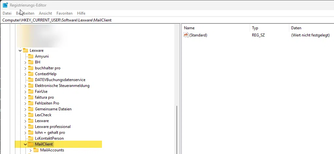Open the Ansicht menu
334x154 pixels.
click(45, 13)
